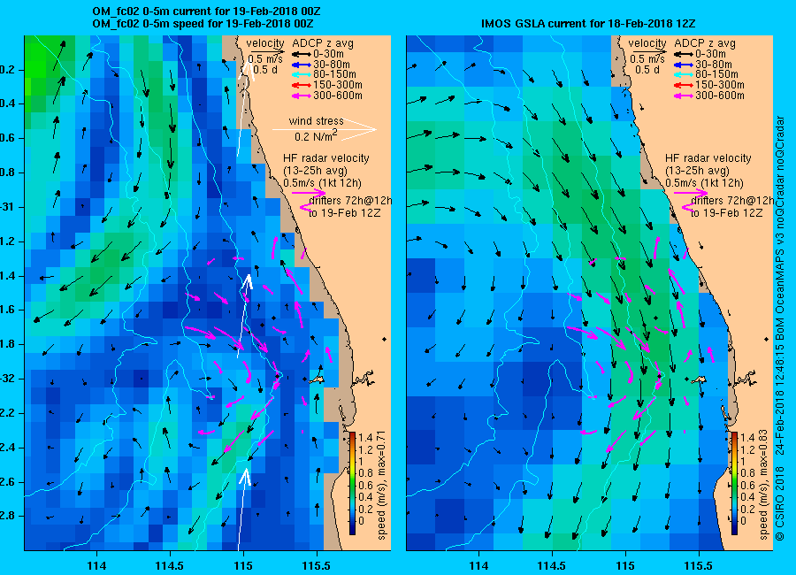The image size is (796, 575).
Task: Click the black 0-30m ADCP arrow in right map legend
Action: [x=684, y=54]
